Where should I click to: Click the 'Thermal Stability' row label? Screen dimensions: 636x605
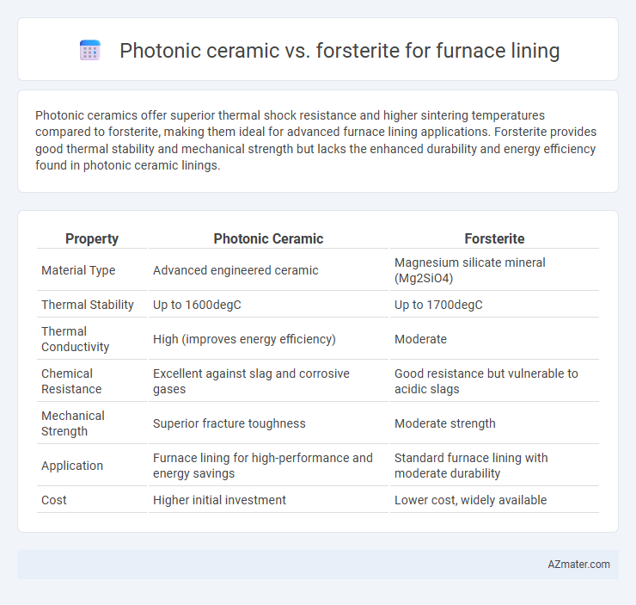[87, 305]
